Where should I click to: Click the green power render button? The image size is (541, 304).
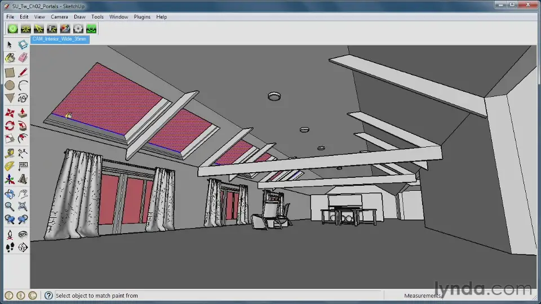point(13,29)
